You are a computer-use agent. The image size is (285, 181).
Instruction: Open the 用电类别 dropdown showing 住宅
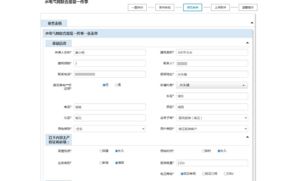(x=110, y=129)
